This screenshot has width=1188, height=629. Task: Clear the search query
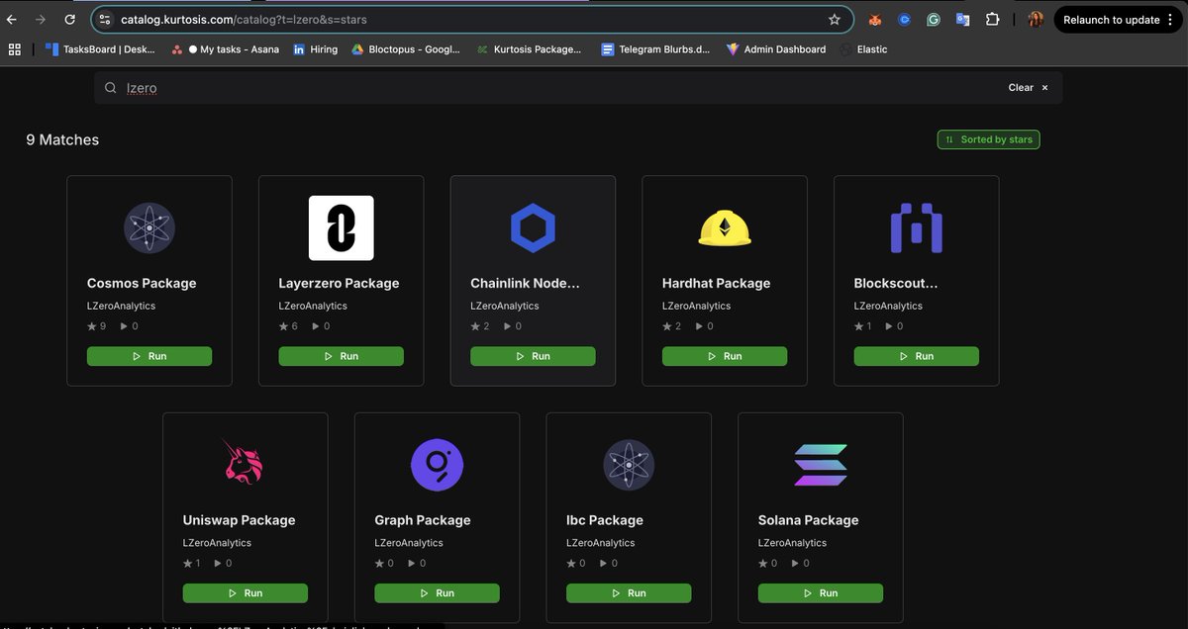pyautogui.click(x=1028, y=88)
